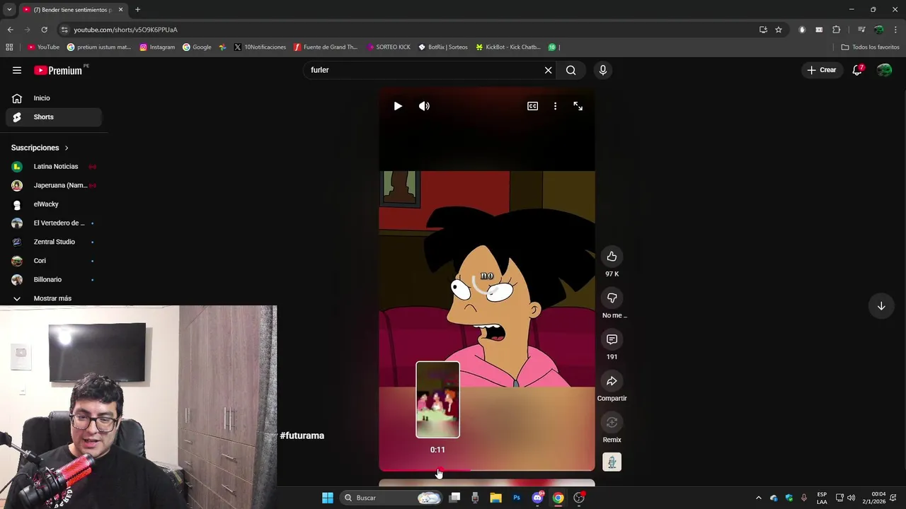Open the Instagram bookmark

(x=157, y=47)
